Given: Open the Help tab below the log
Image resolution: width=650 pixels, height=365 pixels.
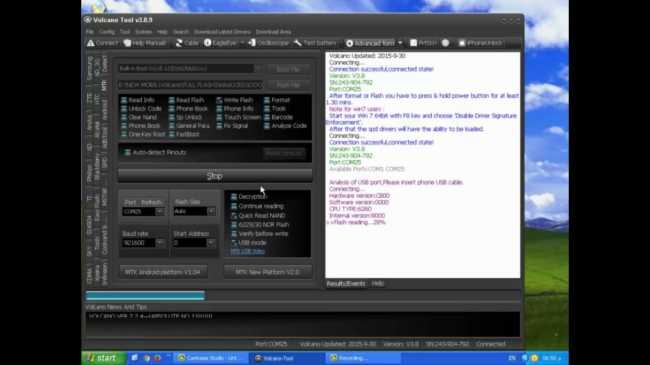Looking at the screenshot, I should (378, 283).
